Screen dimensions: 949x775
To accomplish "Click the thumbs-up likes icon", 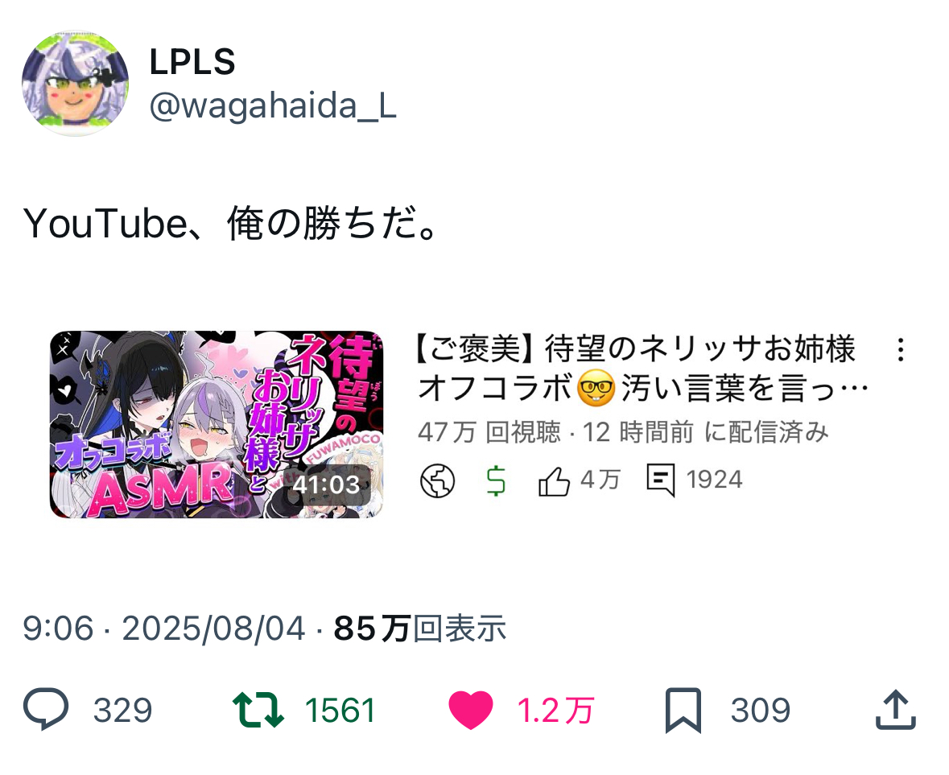I will (x=554, y=481).
